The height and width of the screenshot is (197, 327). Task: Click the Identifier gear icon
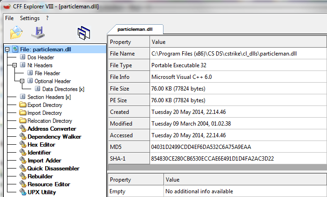point(23,152)
